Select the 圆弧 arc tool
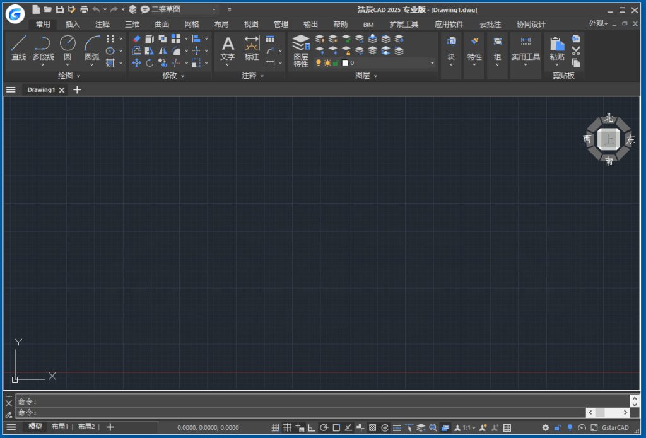 (x=92, y=48)
